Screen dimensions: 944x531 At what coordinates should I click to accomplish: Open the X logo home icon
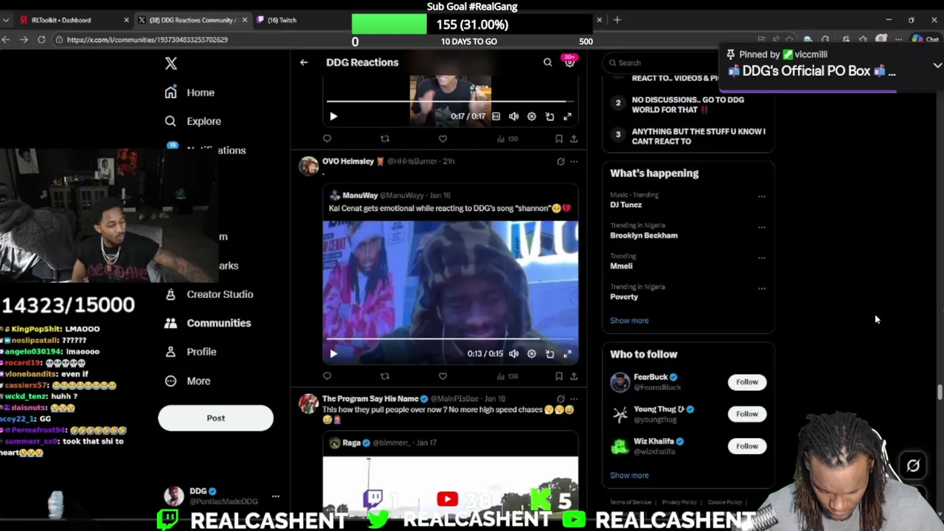click(x=171, y=63)
